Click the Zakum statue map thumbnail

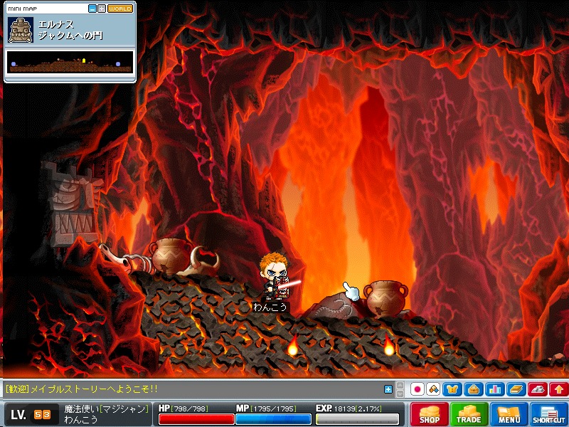pos(20,30)
